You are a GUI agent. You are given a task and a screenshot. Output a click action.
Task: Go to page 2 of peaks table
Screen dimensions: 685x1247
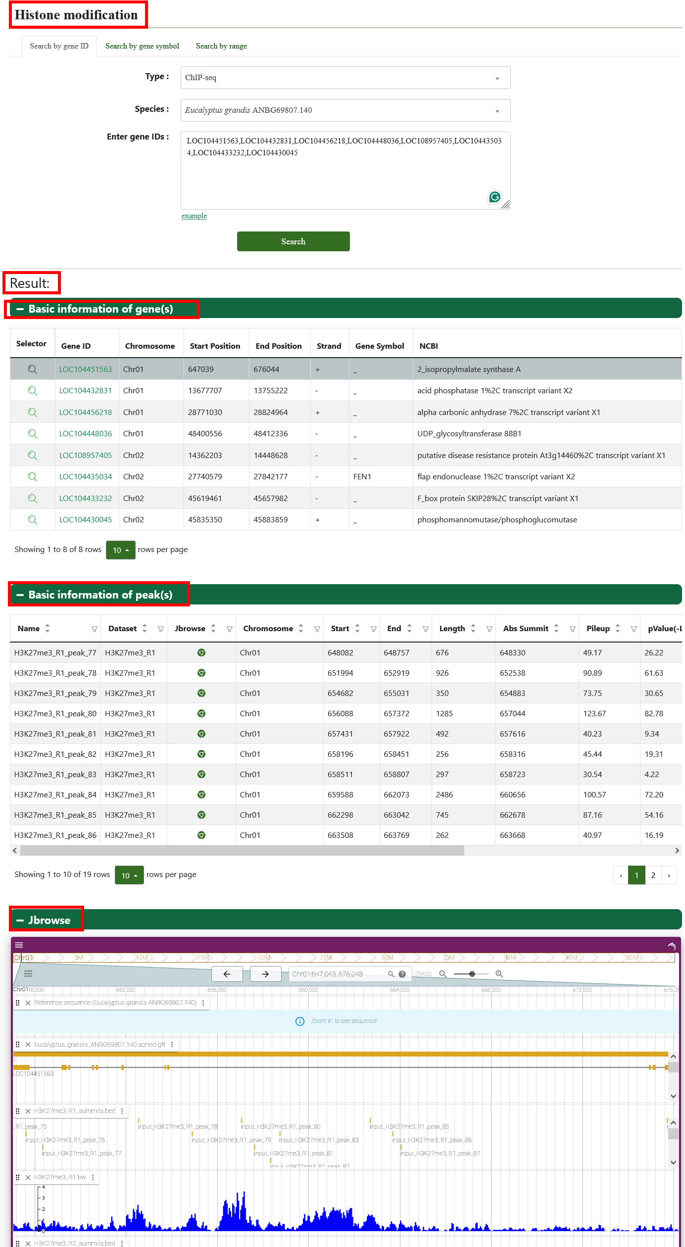click(x=653, y=875)
